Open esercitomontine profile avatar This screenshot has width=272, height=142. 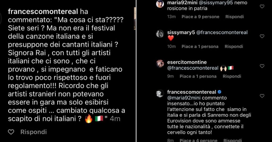(x=160, y=64)
